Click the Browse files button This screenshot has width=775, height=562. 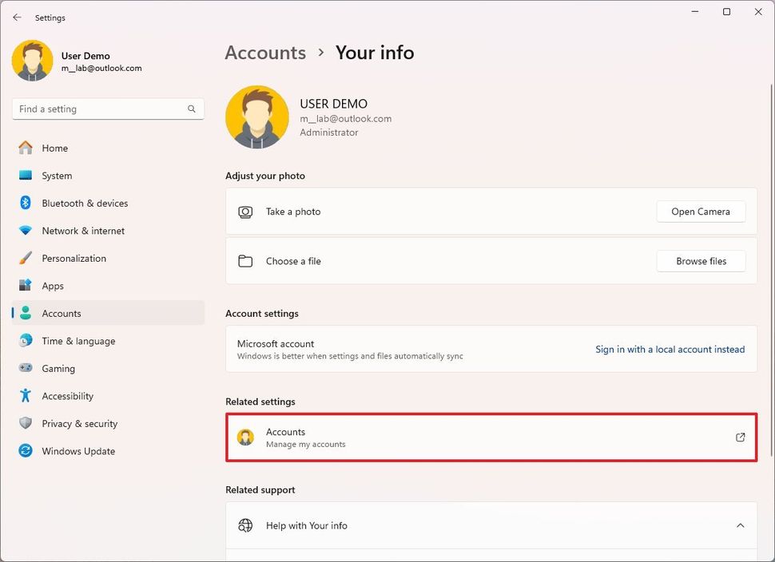[701, 261]
